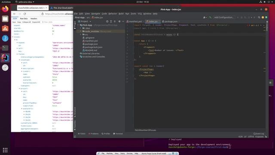This screenshot has height=155, width=275.
Task: Collapse the avatarUrls node in JSON viewer
Action: coord(22,109)
